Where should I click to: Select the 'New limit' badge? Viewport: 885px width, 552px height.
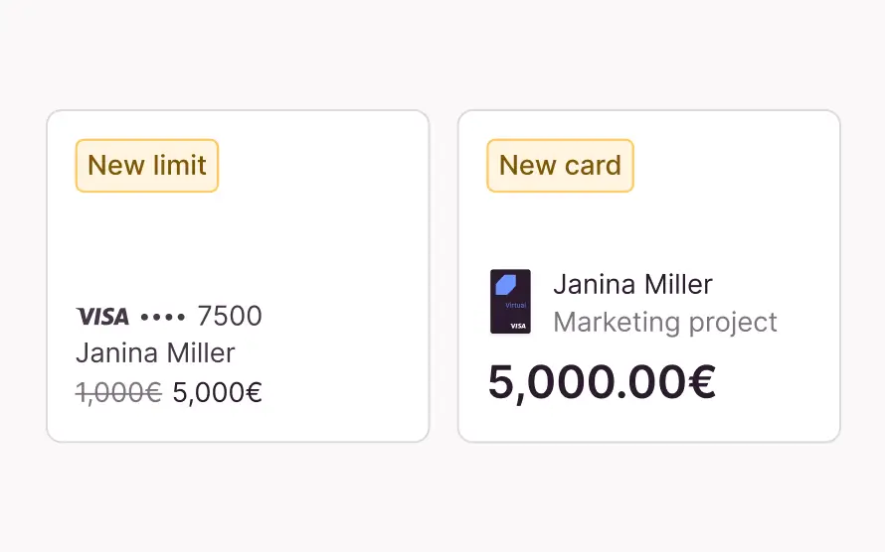pyautogui.click(x=147, y=166)
